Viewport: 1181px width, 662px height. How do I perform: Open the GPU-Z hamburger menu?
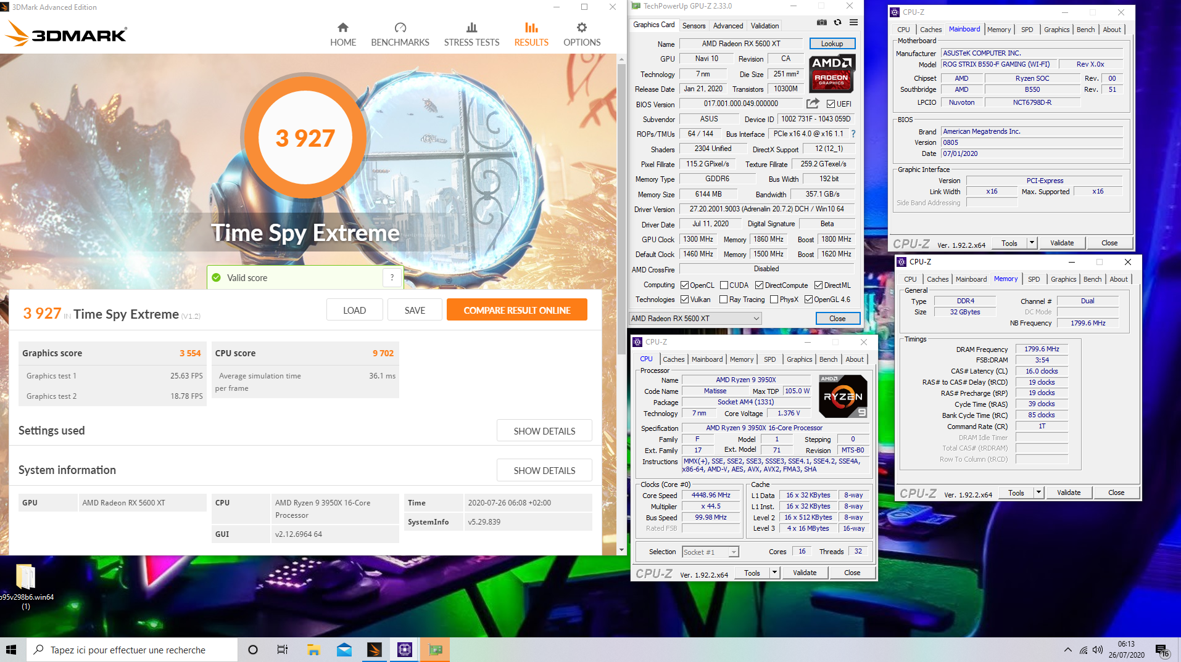point(854,23)
